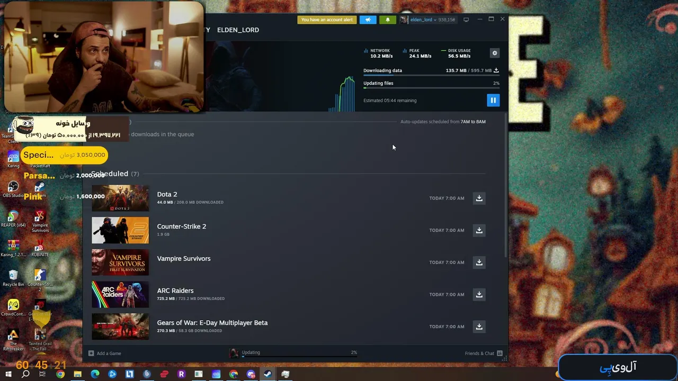Select the ARC Raiders title text
The width and height of the screenshot is (678, 381).
point(175,291)
